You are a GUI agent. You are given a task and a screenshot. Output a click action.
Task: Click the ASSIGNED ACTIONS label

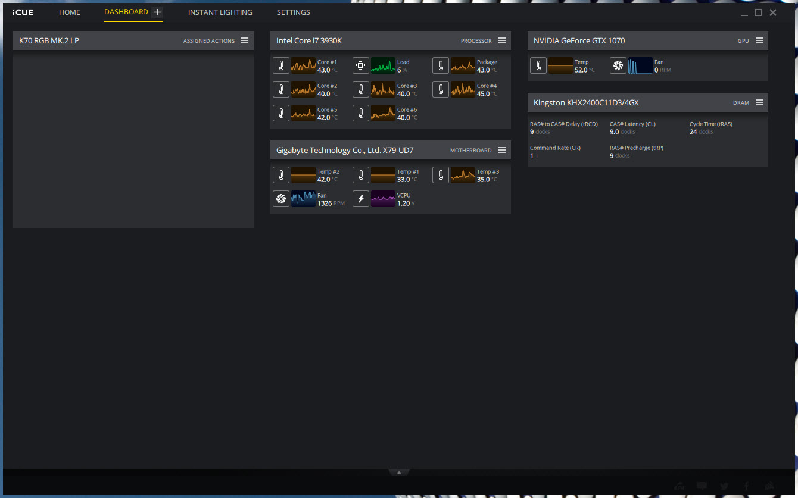[x=209, y=41]
